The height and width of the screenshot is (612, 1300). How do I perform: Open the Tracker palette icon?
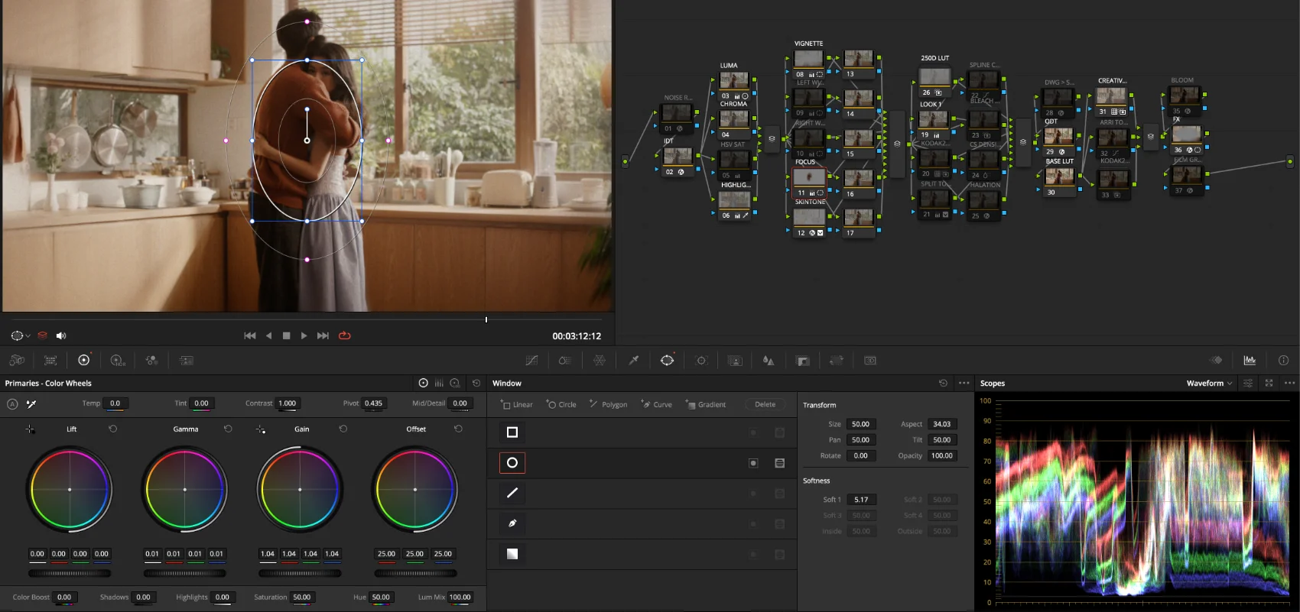(701, 361)
